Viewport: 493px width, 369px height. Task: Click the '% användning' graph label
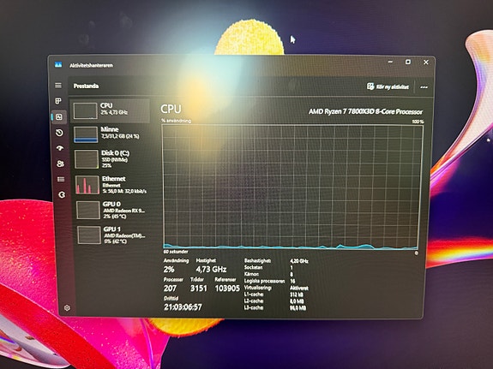coord(177,121)
